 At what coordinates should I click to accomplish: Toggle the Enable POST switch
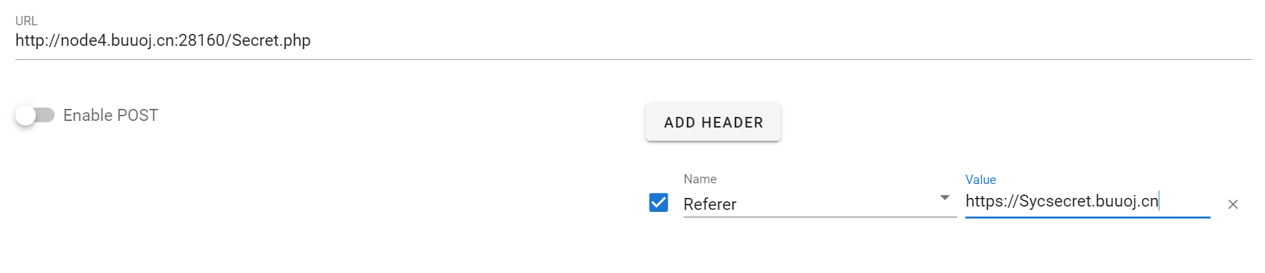pyautogui.click(x=35, y=116)
